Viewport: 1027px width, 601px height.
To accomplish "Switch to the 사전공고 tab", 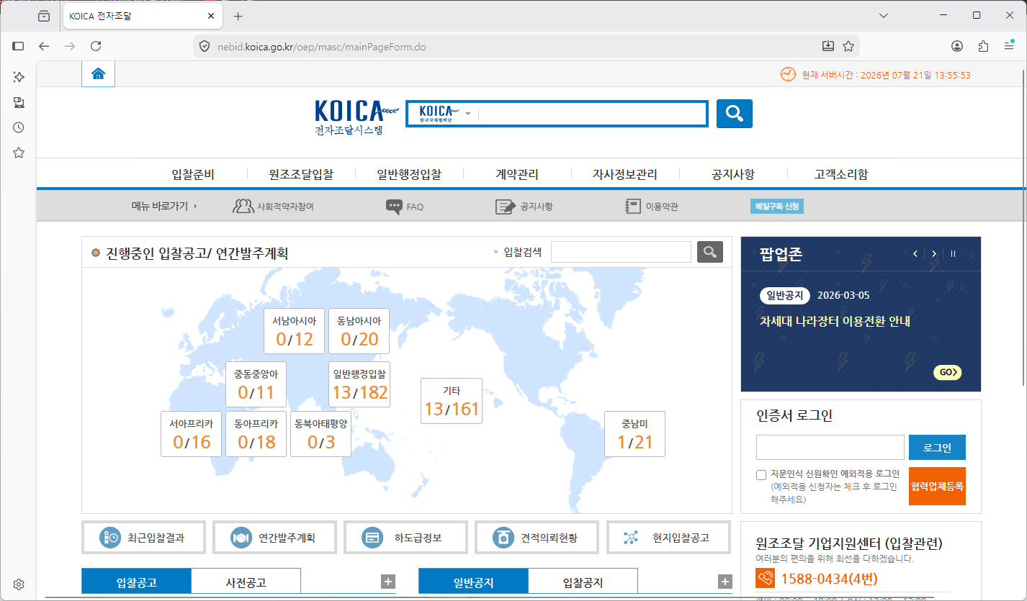I will [246, 582].
